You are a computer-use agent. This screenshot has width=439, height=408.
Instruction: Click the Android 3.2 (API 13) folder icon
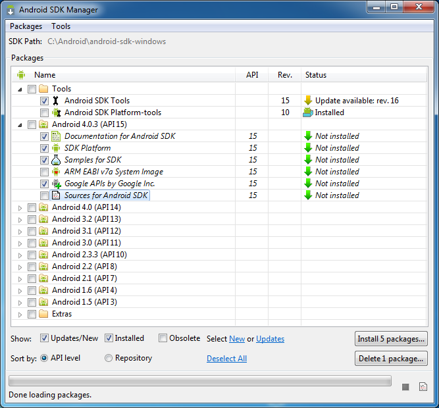[43, 219]
